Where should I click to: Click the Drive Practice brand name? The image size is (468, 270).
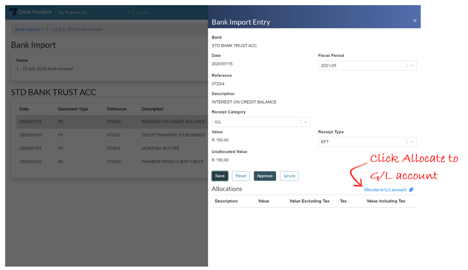pos(35,12)
